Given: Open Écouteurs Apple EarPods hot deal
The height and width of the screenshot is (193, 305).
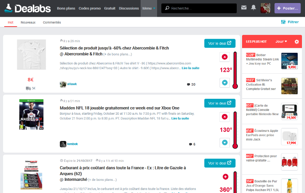Looking at the screenshot, I should point(262,135).
